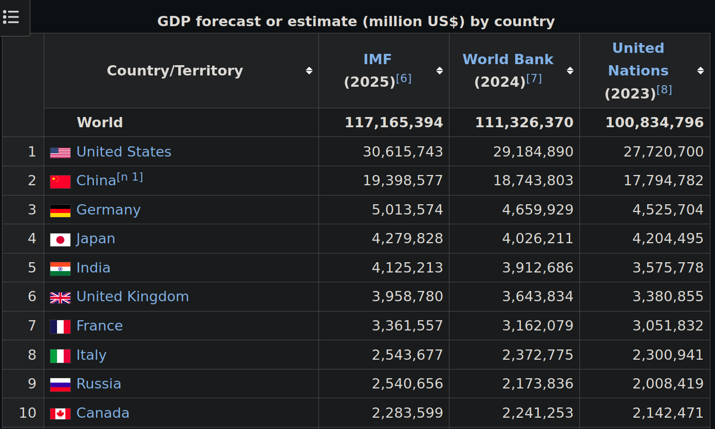Select China IMF value 19,398,577
715x429 pixels.
tap(403, 181)
